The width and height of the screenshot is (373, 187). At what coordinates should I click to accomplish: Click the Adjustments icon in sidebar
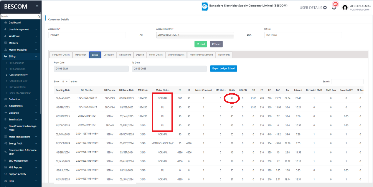coord(6,106)
